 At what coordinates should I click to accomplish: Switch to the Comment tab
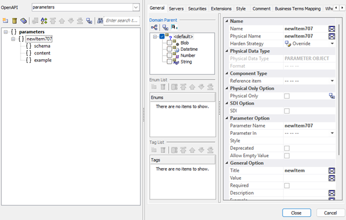(261, 8)
